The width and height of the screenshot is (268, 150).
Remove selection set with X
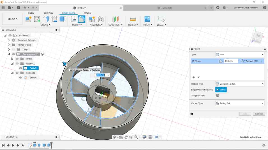[198, 77]
